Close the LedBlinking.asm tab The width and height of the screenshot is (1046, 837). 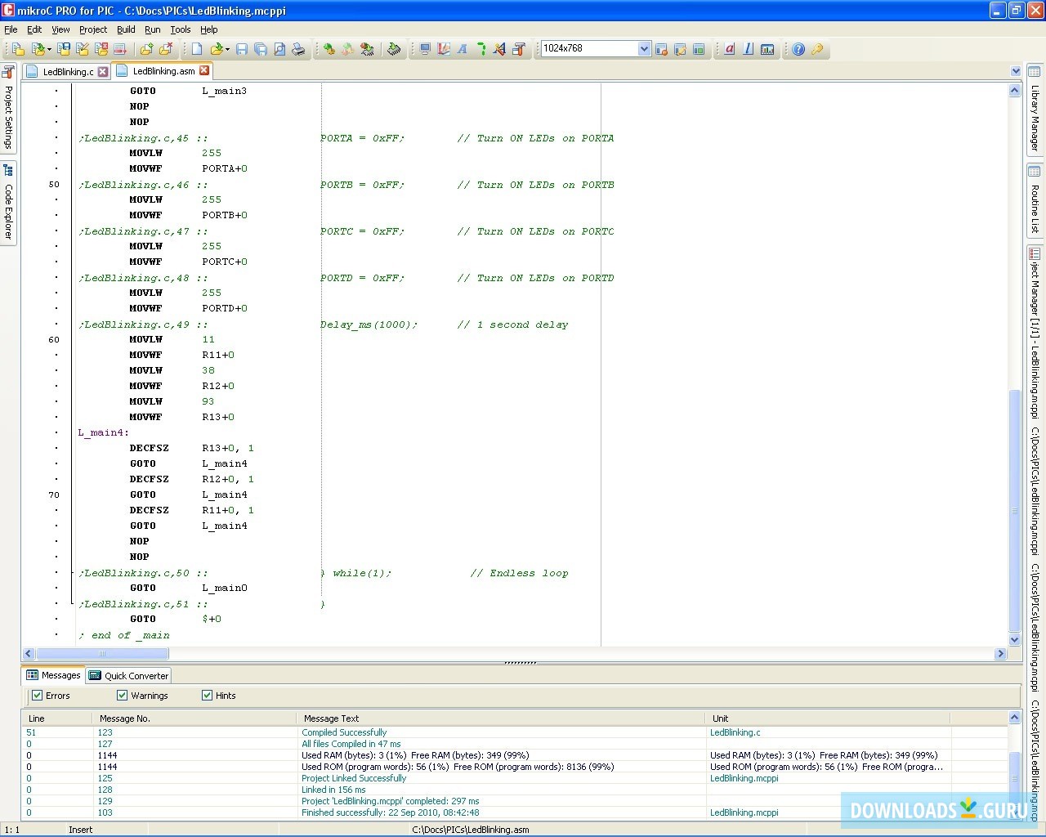point(204,71)
